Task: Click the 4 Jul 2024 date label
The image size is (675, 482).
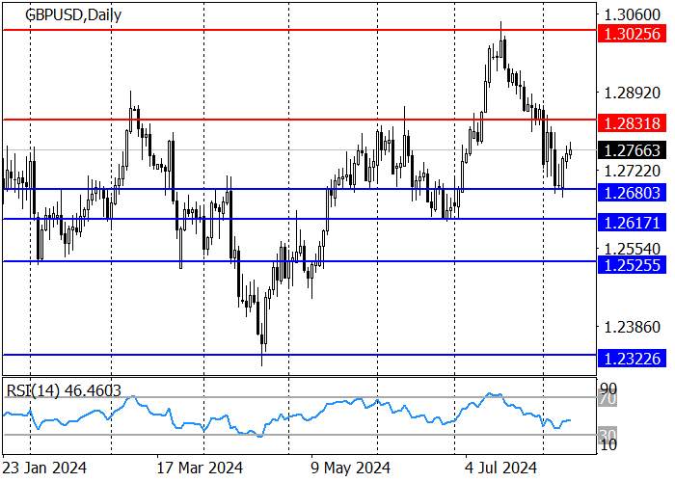Action: pyautogui.click(x=501, y=468)
